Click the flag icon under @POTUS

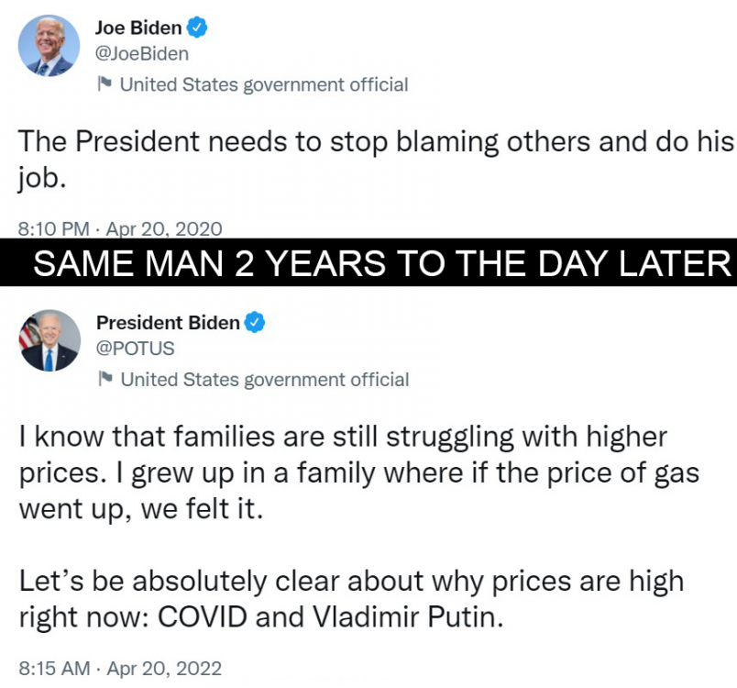pos(105,379)
